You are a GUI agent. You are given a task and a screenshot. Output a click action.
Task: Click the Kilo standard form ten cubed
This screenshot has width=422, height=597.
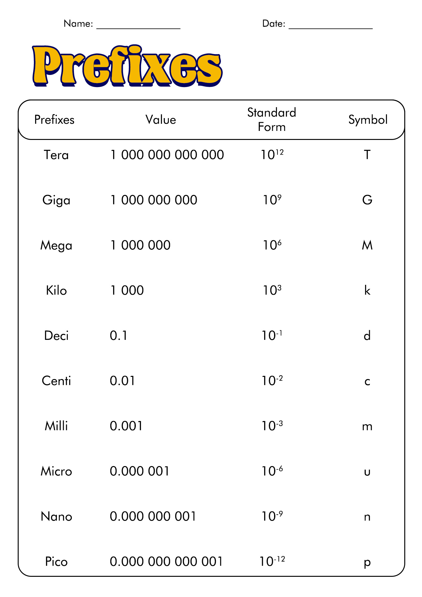[272, 290]
